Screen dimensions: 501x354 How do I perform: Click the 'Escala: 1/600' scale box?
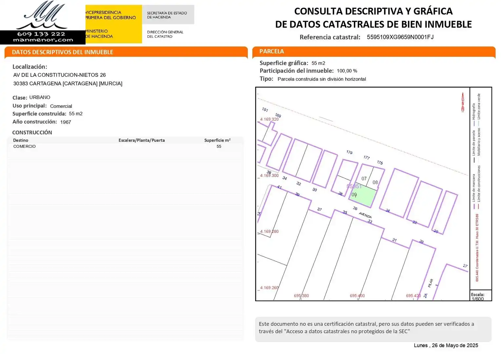coord(481,296)
